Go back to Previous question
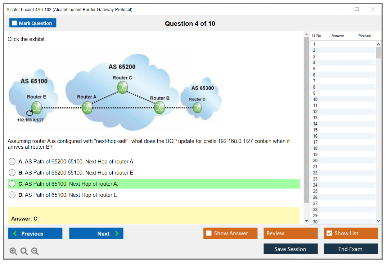 tap(35, 233)
